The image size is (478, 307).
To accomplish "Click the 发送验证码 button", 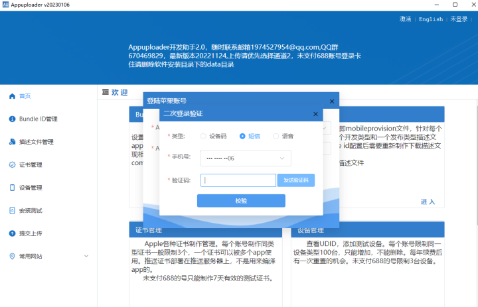I will point(296,180).
